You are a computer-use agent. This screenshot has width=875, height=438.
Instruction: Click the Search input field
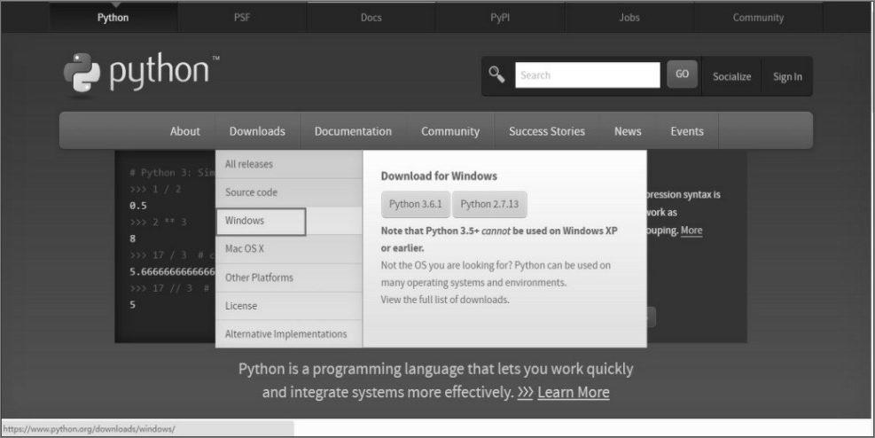pyautogui.click(x=587, y=74)
